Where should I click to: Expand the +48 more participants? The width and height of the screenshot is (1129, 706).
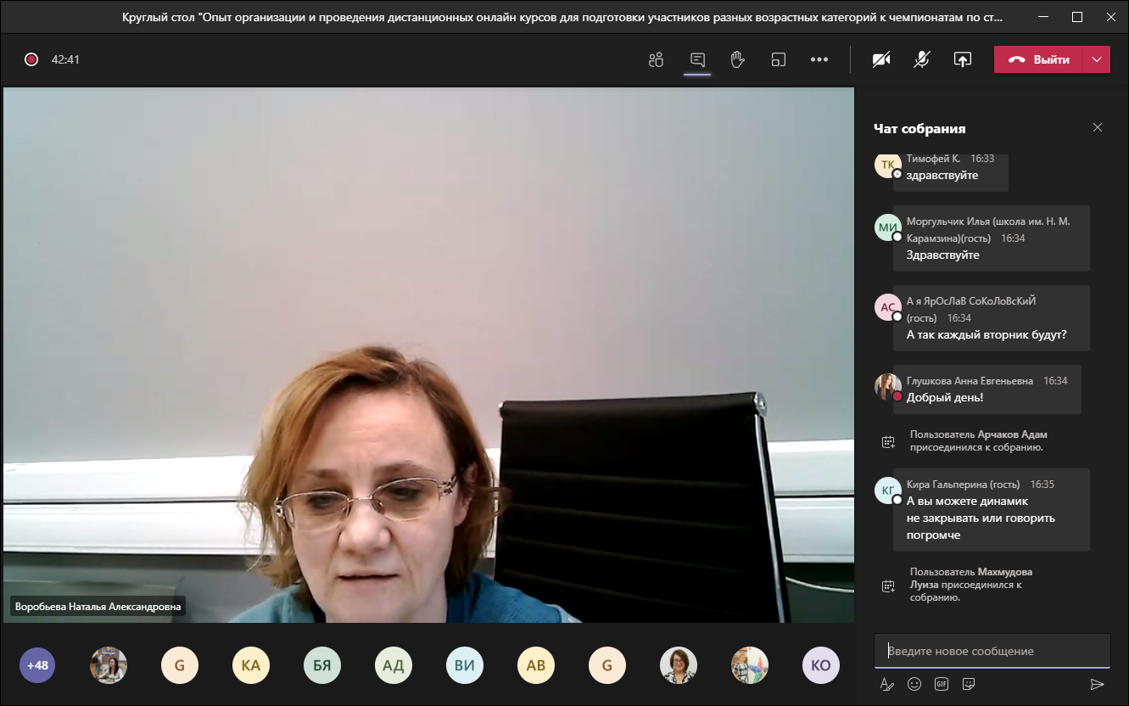[37, 665]
